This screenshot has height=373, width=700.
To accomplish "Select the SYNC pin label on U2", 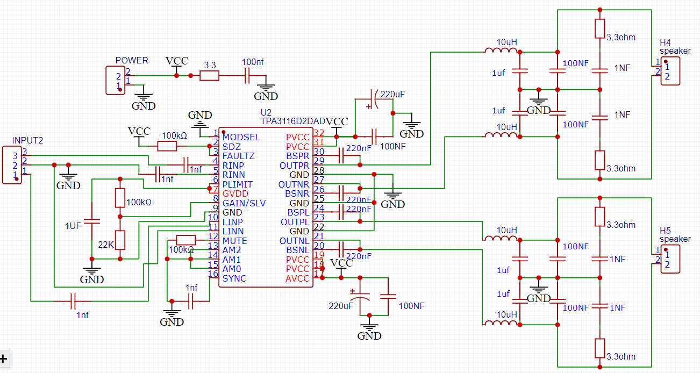I will 234,278.
